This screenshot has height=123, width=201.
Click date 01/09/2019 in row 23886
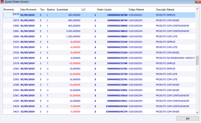[x=27, y=36]
